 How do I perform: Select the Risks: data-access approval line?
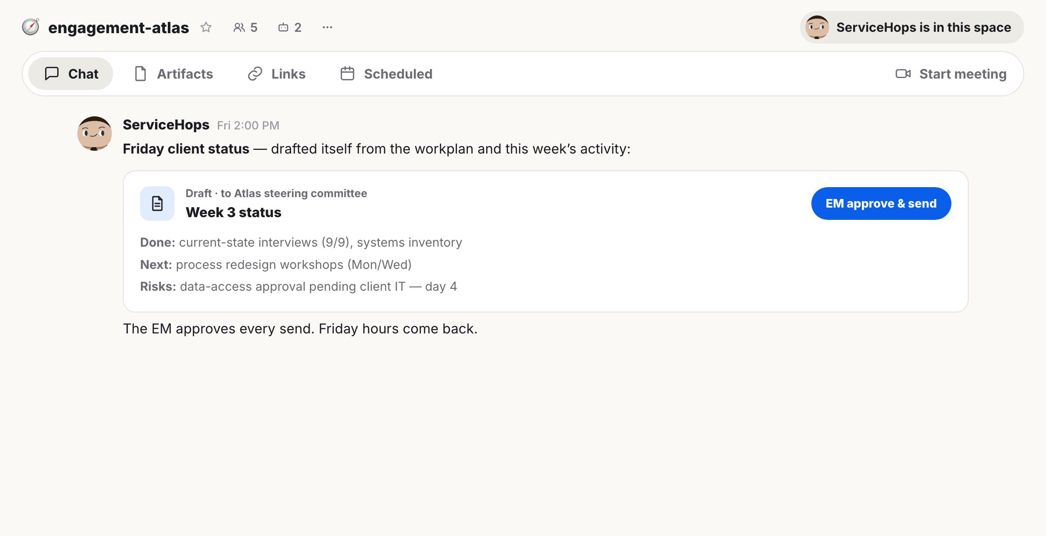pyautogui.click(x=298, y=287)
